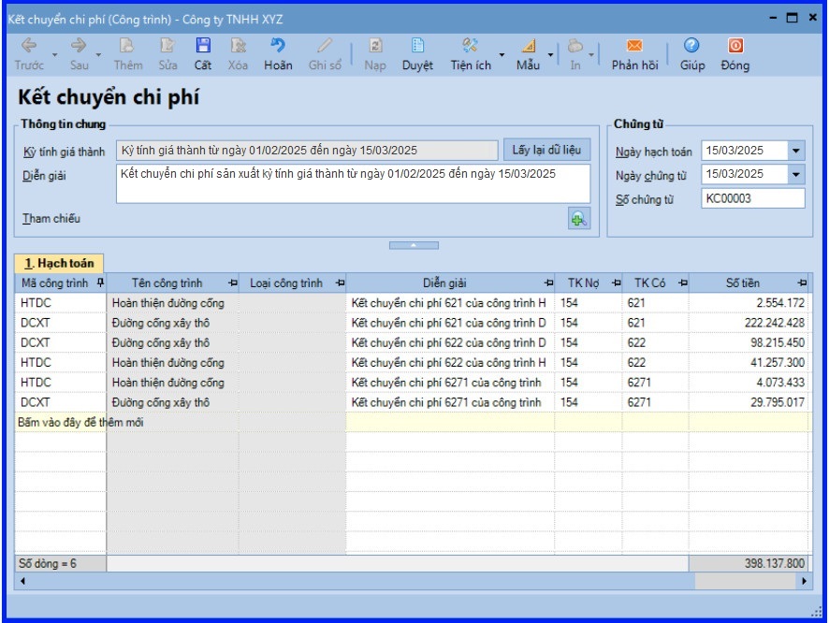This screenshot has width=829, height=623.
Task: Open Ngày chứng từ date dropdown
Action: coord(795,174)
